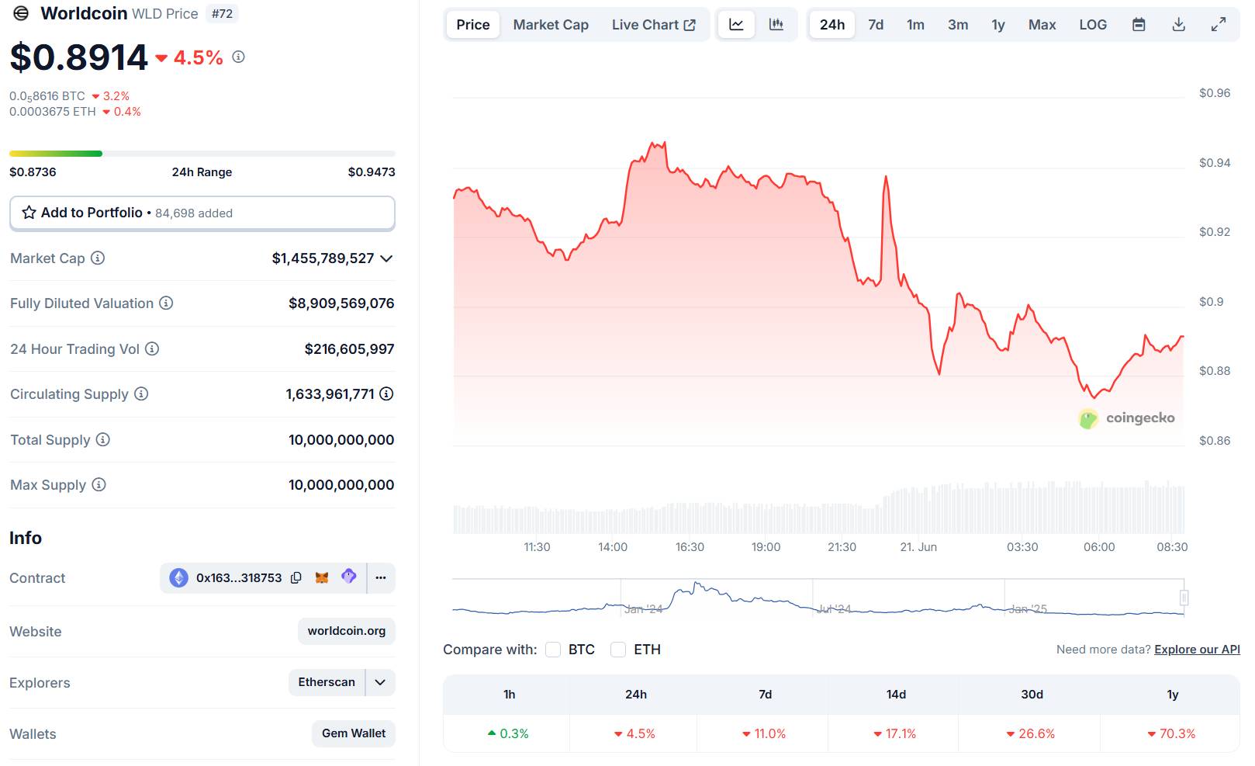The width and height of the screenshot is (1255, 766).
Task: Select the Market Cap chart tab
Action: (x=551, y=25)
